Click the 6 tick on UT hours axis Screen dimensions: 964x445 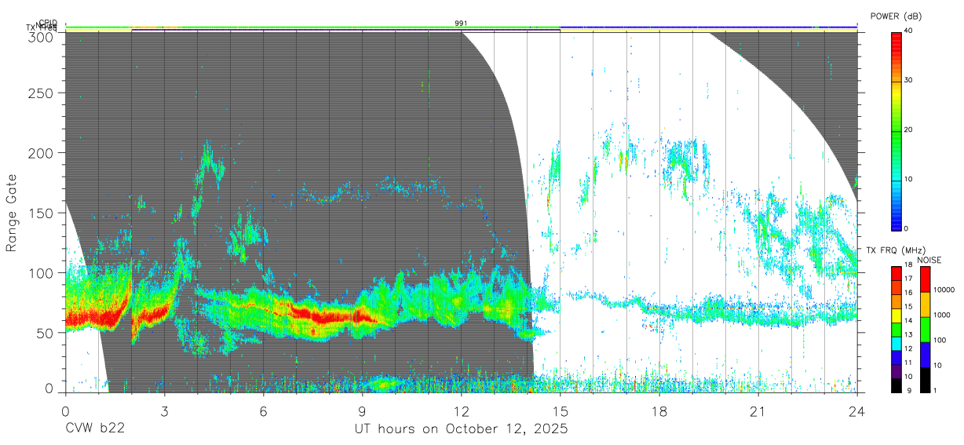tap(263, 411)
